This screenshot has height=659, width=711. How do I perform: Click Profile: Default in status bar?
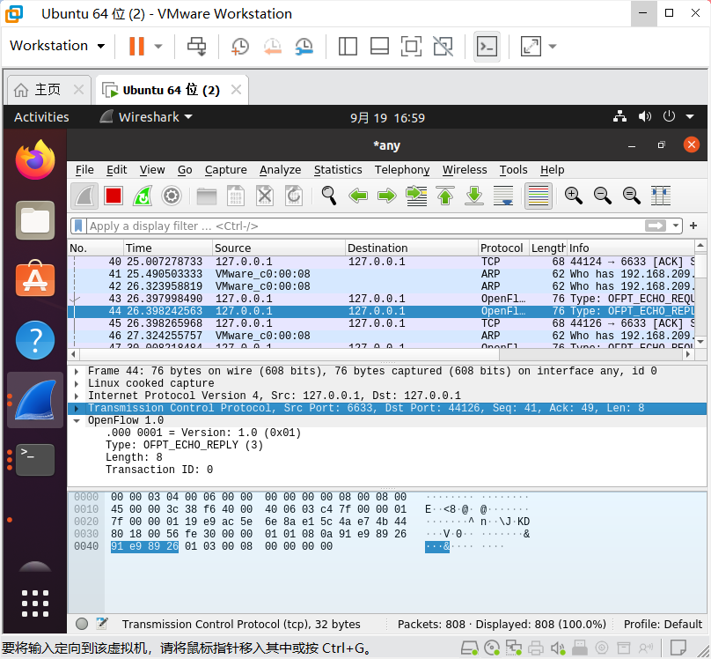pyautogui.click(x=663, y=624)
